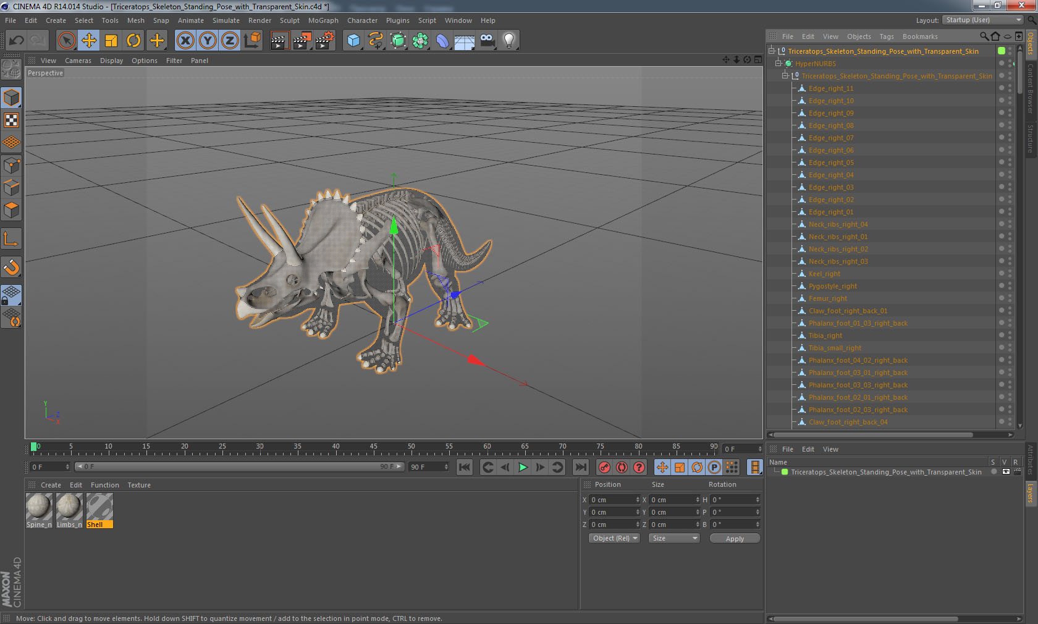Play the animation forward
This screenshot has width=1038, height=624.
pos(523,467)
